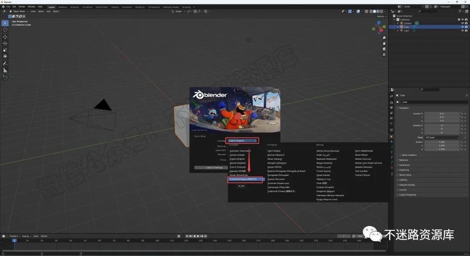Toggle viewport overlays button
Viewport: 470px width, 256px height.
tap(358, 11)
